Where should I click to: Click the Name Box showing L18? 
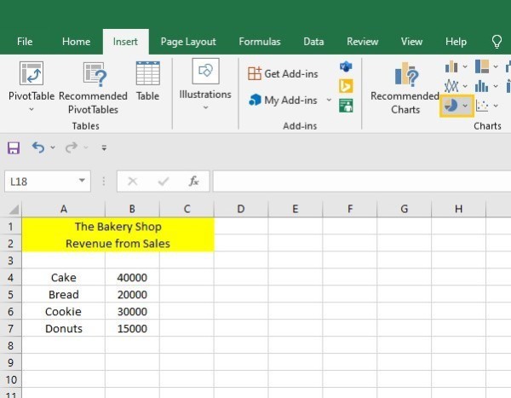pos(43,182)
